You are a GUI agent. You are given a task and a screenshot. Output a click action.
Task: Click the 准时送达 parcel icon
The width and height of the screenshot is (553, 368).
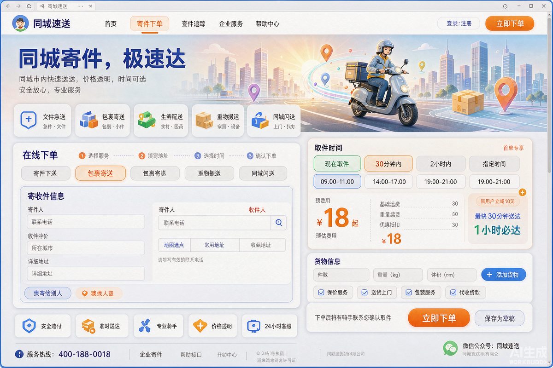[88, 326]
